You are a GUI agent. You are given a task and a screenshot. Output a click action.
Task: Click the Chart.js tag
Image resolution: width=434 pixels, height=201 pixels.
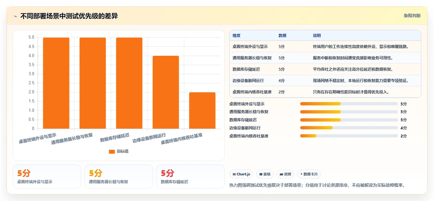pos(241,174)
